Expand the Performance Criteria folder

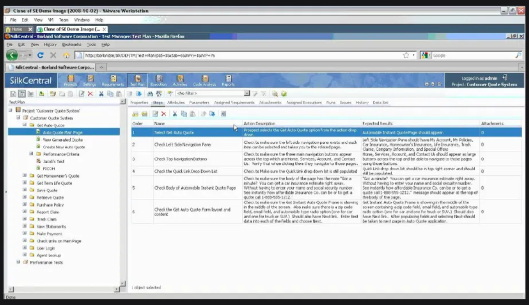point(31,154)
